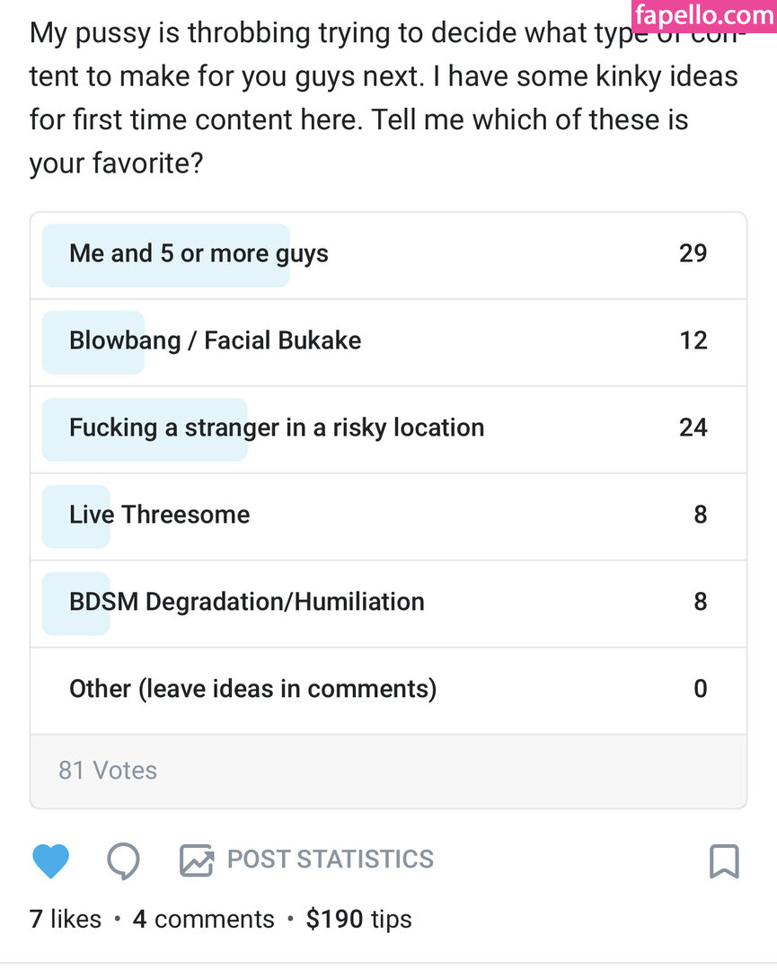Click the "7 likes" count
The height and width of the screenshot is (970, 777).
pos(66,919)
